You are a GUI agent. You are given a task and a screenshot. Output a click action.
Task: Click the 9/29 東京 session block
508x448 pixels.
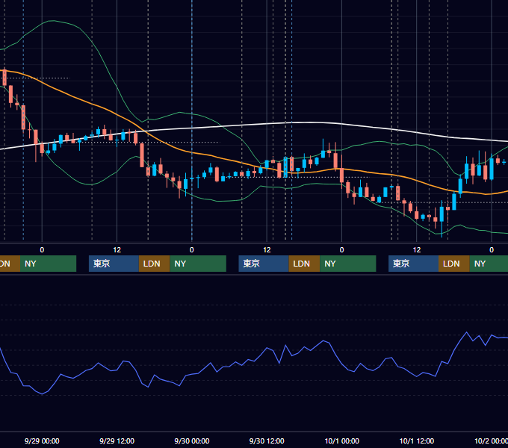coord(114,264)
